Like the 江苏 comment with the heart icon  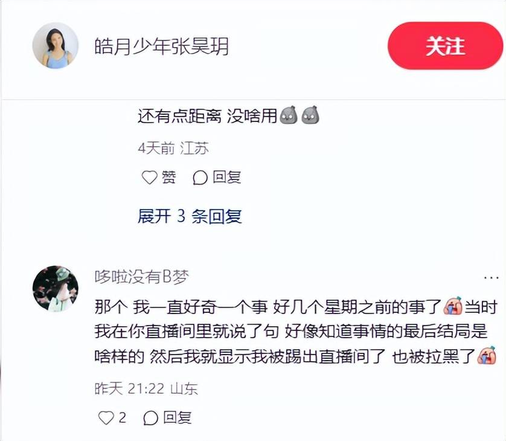pyautogui.click(x=149, y=177)
